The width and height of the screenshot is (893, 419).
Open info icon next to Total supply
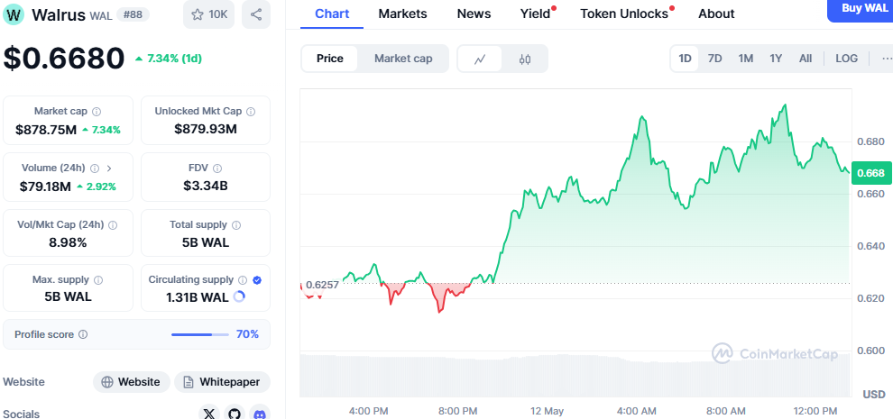pyautogui.click(x=236, y=225)
